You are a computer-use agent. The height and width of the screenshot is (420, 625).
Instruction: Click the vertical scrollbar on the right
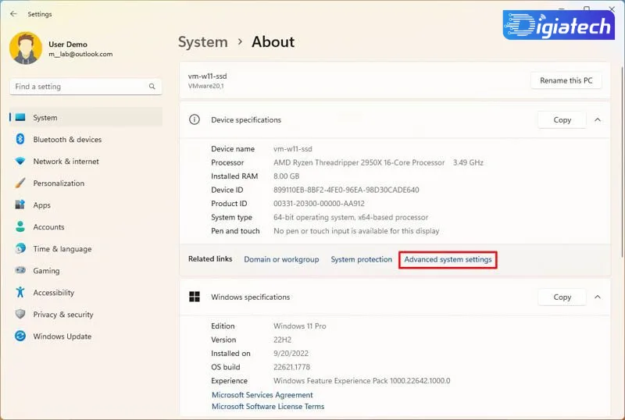[622, 162]
